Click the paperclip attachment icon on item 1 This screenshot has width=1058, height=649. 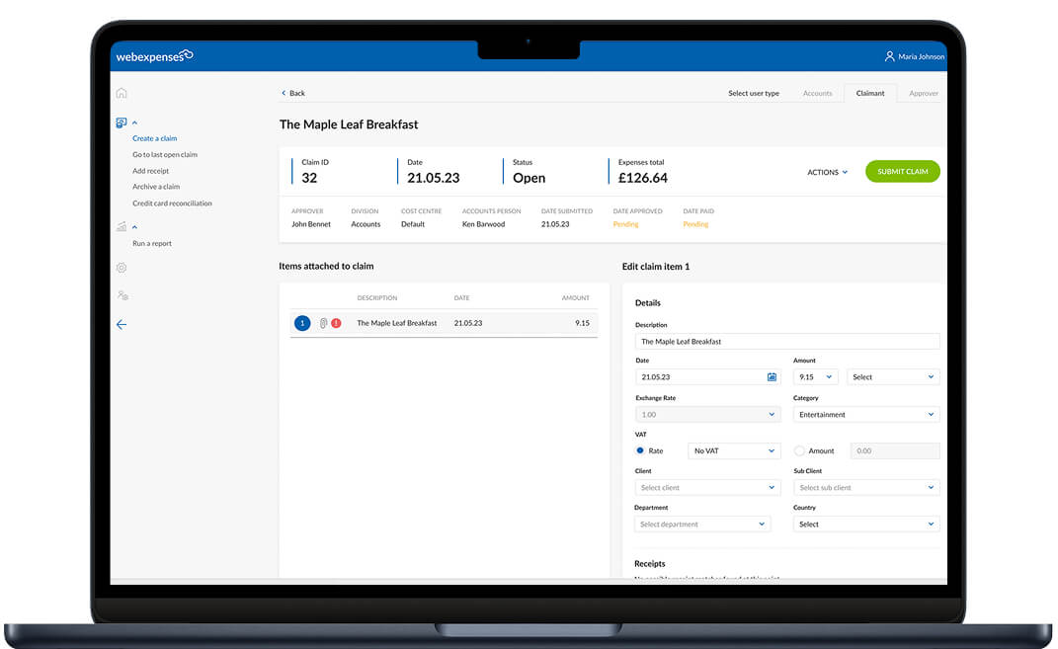tap(323, 323)
